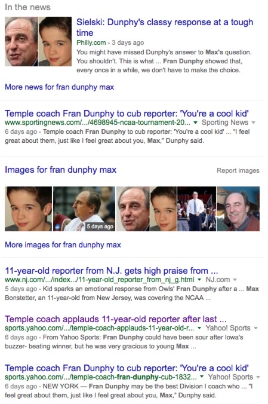Image resolution: width=268 pixels, height=404 pixels.
Task: Click news thumbnail beside Sielski headline
Action: click(38, 41)
